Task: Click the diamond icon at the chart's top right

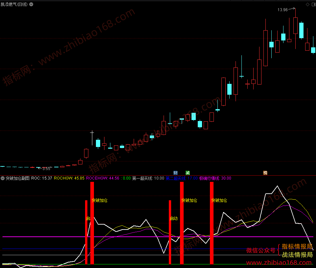Action: point(307,5)
